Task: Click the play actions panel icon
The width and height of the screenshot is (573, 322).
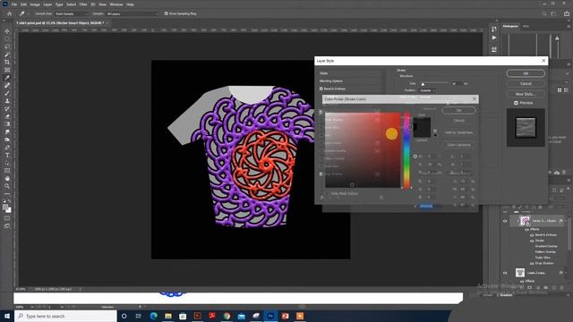Action: point(494,38)
